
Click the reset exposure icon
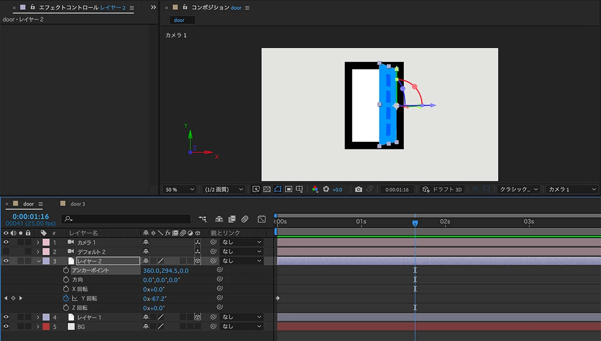[x=326, y=190]
